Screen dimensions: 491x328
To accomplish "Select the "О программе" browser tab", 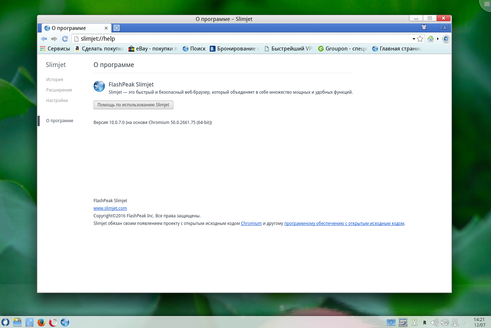I will coord(75,28).
